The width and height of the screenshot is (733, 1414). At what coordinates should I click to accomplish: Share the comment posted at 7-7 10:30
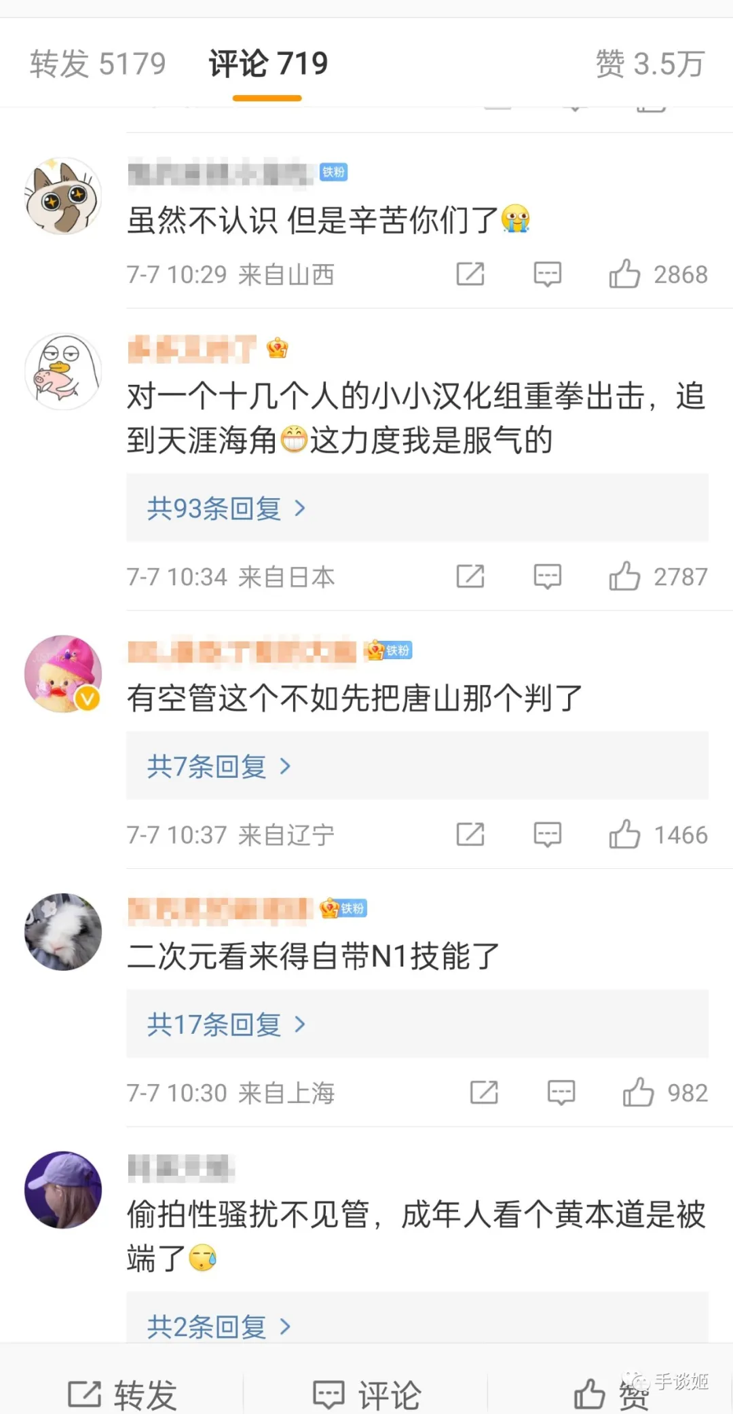click(484, 1092)
